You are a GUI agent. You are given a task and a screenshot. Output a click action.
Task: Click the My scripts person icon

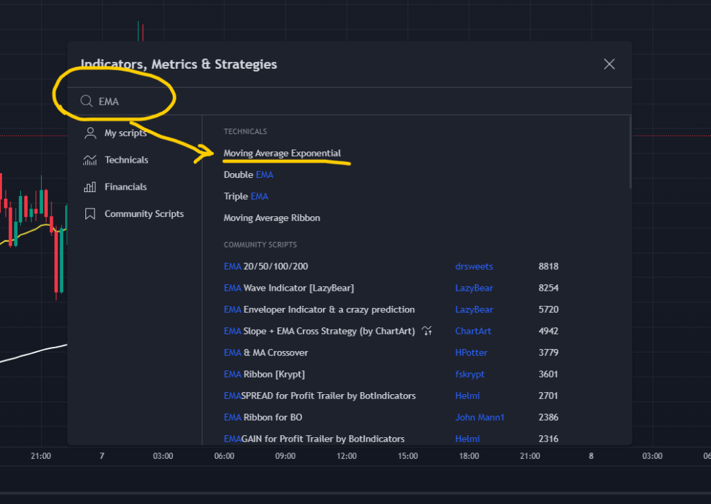[90, 133]
